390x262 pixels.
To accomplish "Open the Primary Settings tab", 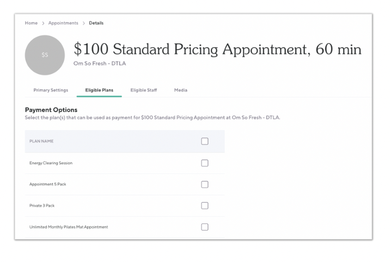I will (x=51, y=90).
